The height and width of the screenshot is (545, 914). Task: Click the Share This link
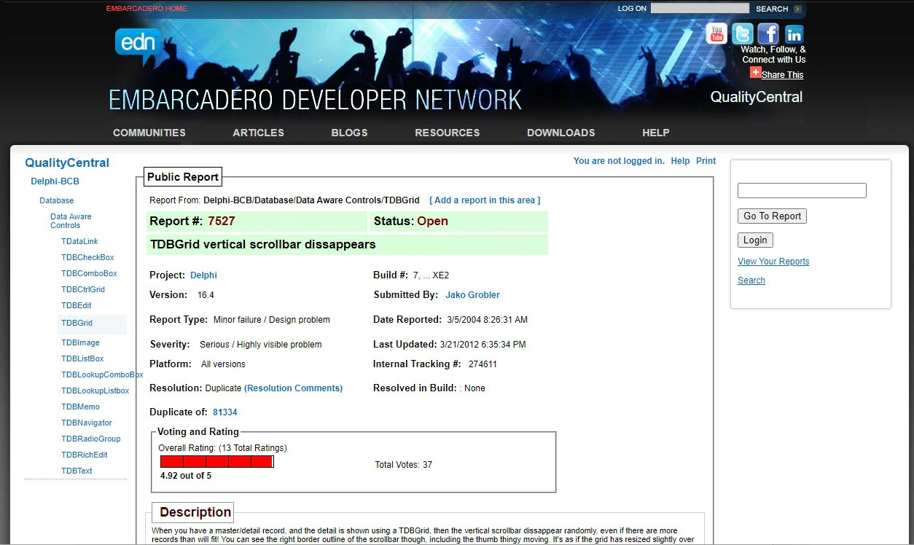tap(783, 74)
